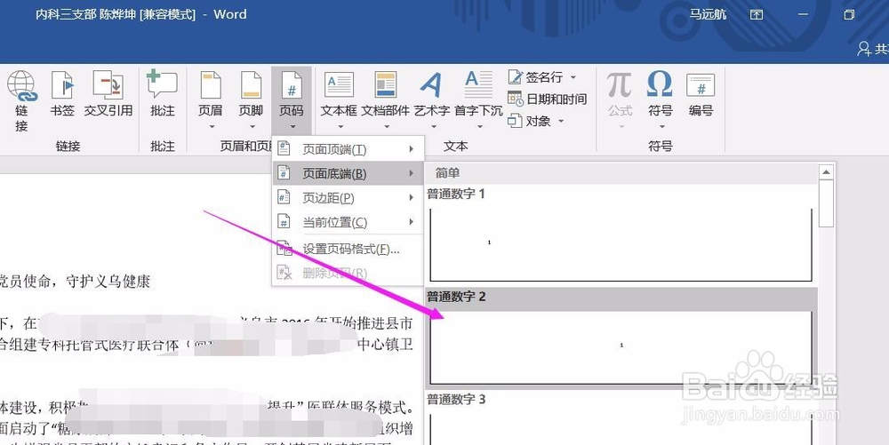Expand the 页码 dropdown arrow
Viewport: 889px width, 445px height.
click(292, 126)
